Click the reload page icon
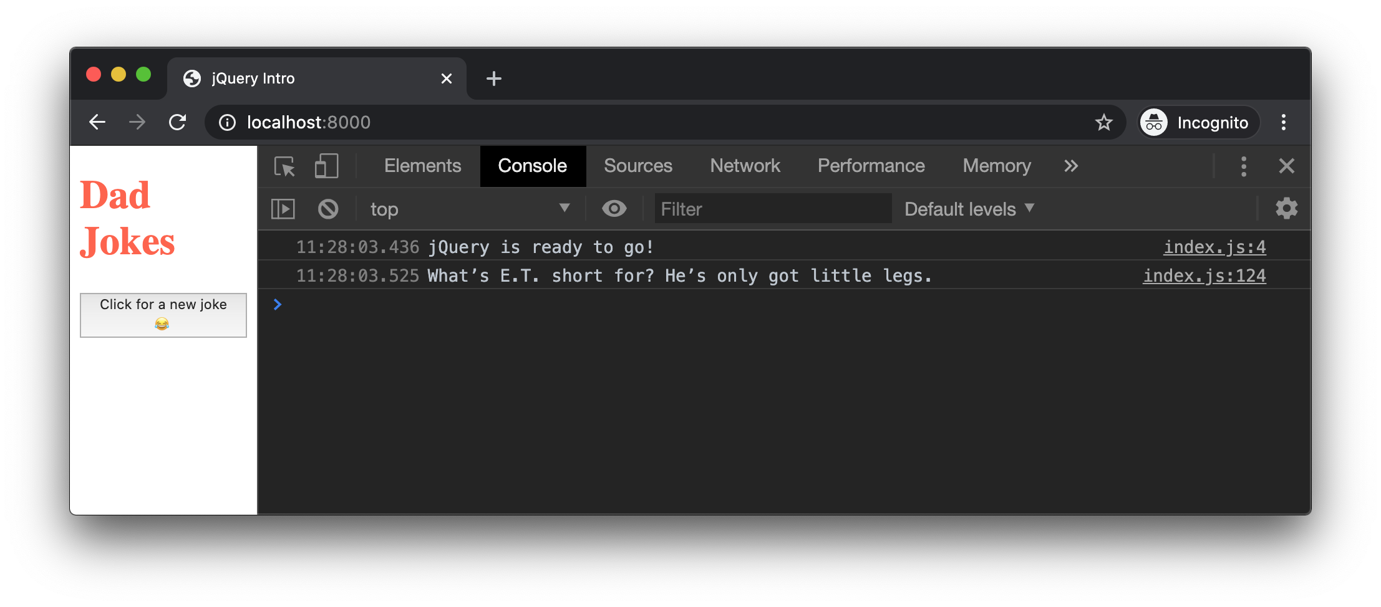The image size is (1381, 607). (x=178, y=122)
